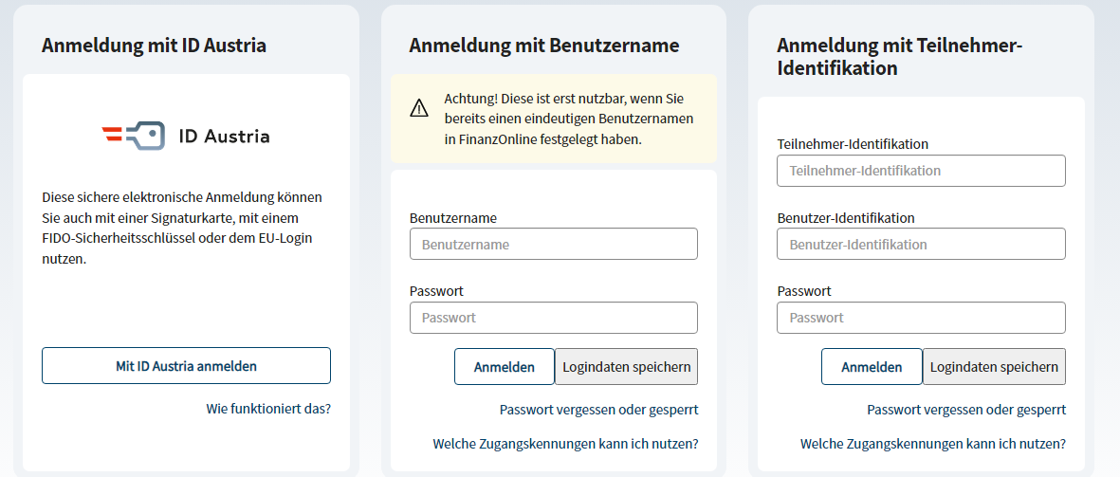Viewport: 1120px width, 477px height.
Task: Click the Anmeldung mit ID Austria heading
Action: (154, 46)
